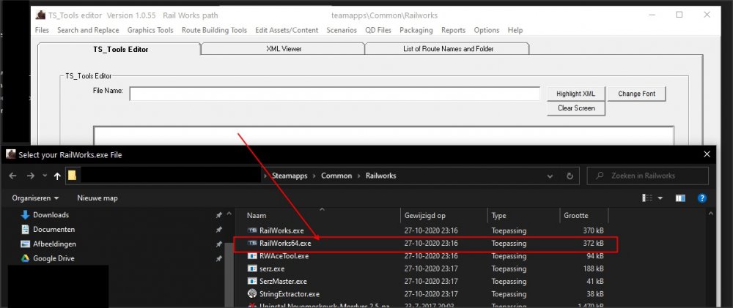The image size is (733, 308).
Task: Open the Route Building Tools menu
Action: (x=213, y=30)
